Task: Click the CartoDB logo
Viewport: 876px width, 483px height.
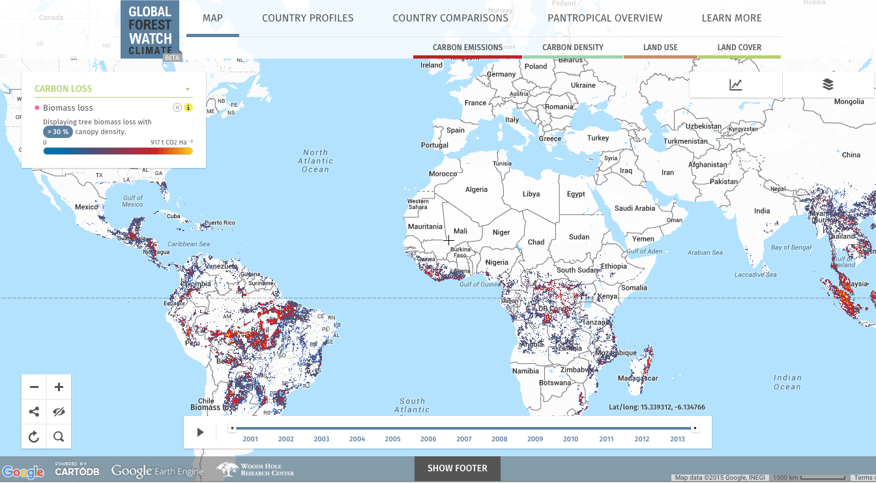Action: [x=77, y=469]
